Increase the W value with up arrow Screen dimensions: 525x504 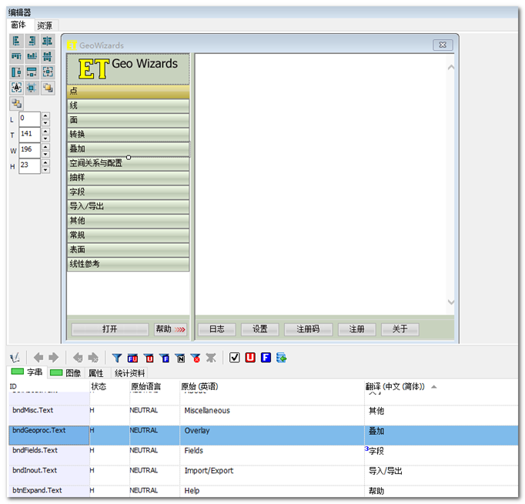pos(45,147)
